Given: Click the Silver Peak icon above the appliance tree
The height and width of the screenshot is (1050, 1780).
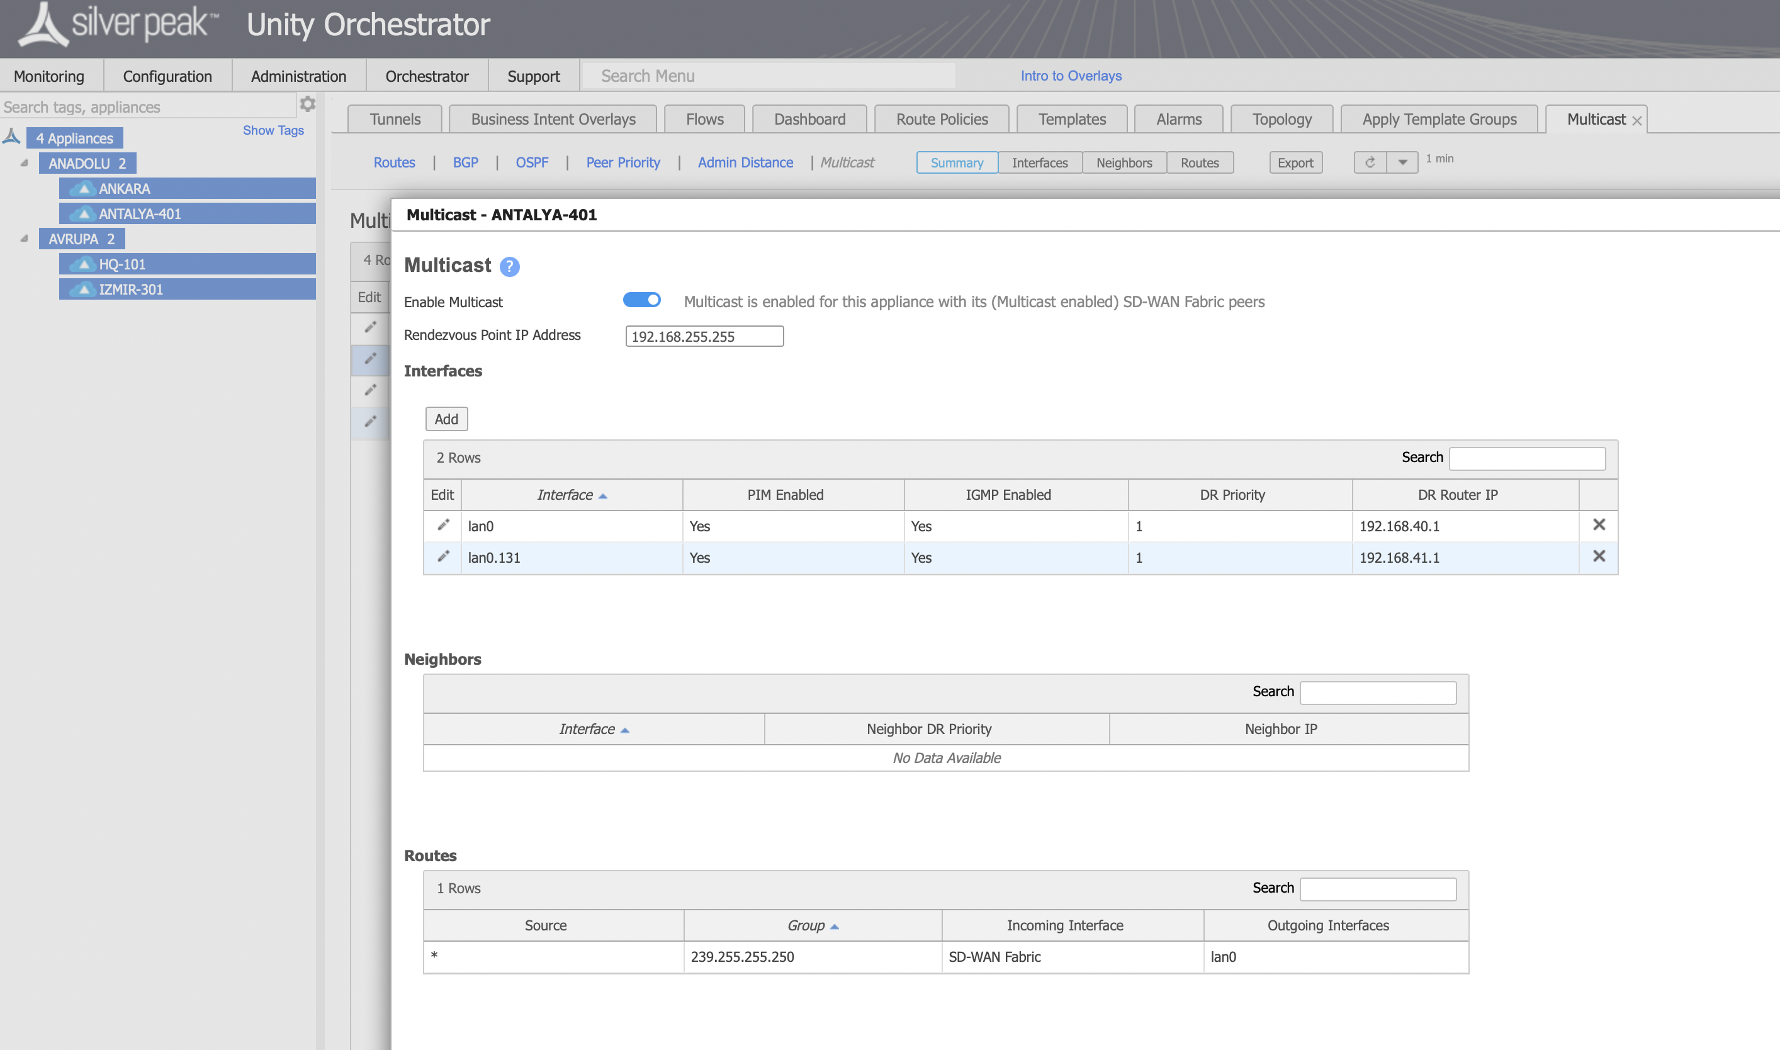Looking at the screenshot, I should (x=11, y=135).
